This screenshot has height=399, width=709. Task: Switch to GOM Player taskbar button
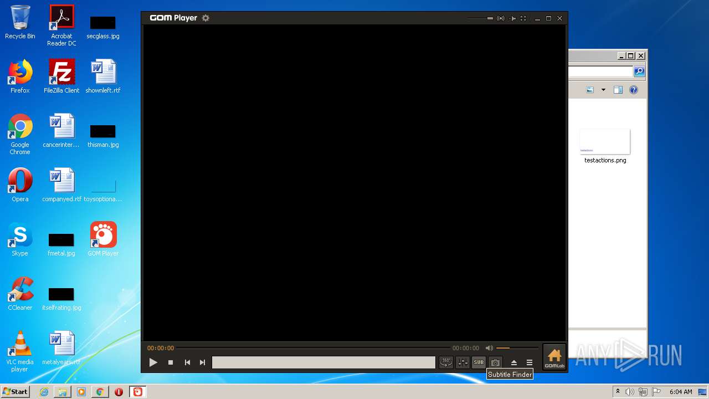click(x=137, y=392)
